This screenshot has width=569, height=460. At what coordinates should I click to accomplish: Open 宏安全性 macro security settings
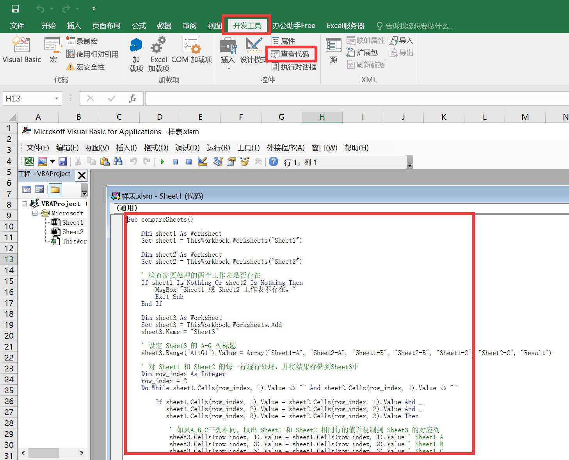(x=85, y=67)
